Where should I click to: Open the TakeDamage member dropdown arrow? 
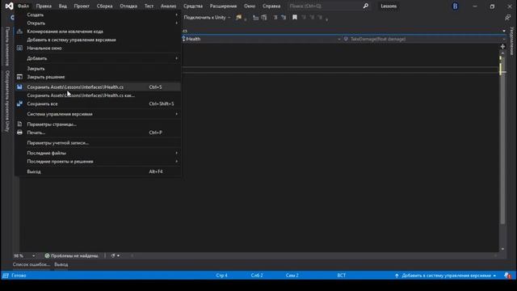click(x=504, y=39)
